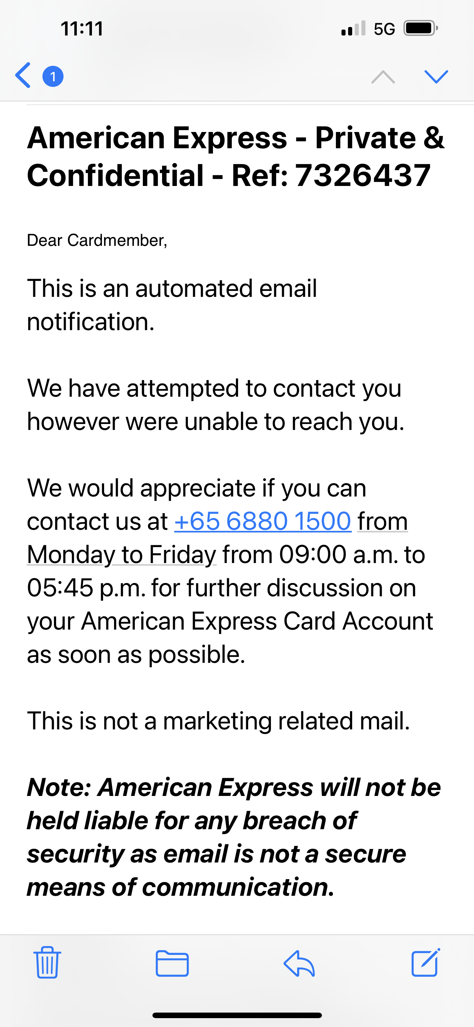Tap the unread count badge

point(53,76)
